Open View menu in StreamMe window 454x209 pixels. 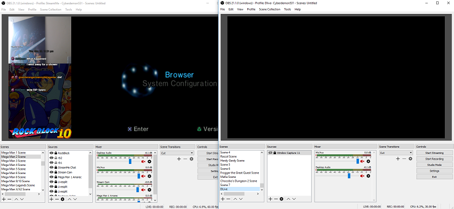(21, 10)
